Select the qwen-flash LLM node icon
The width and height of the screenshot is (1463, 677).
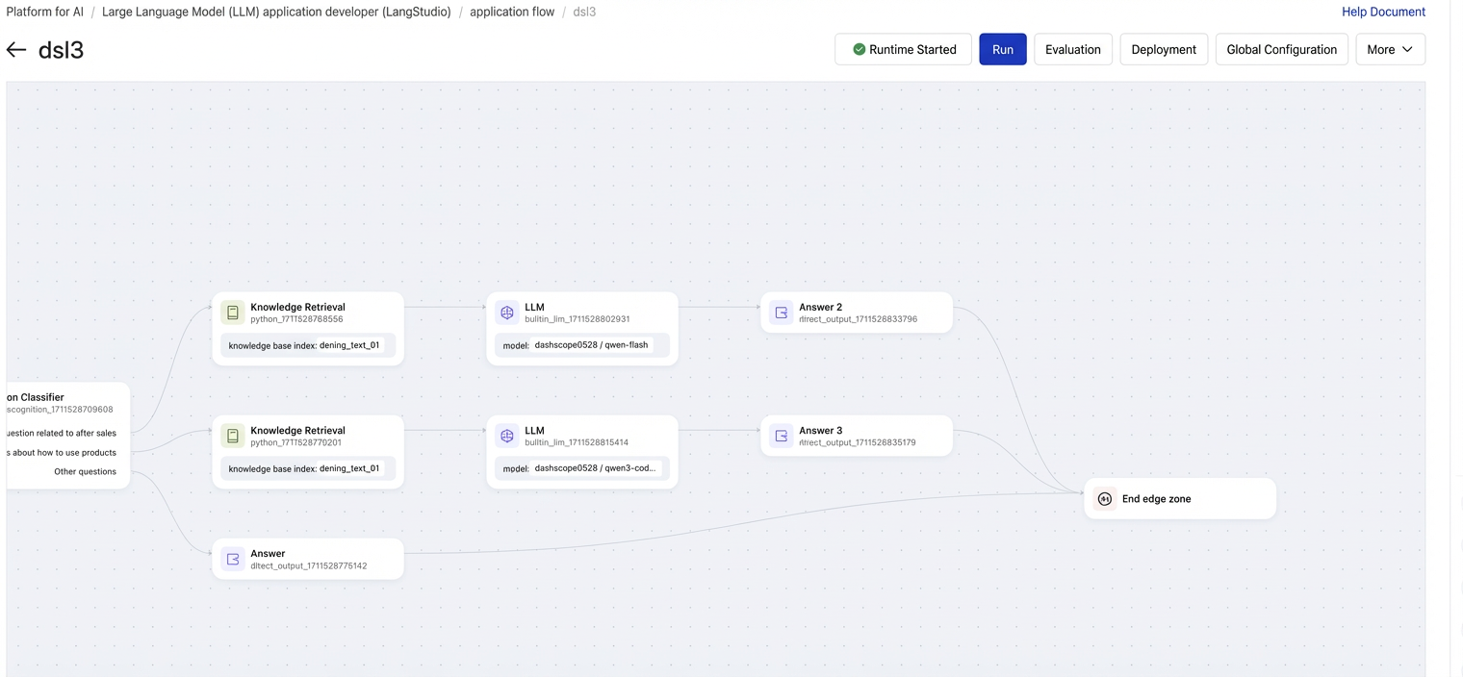(507, 313)
